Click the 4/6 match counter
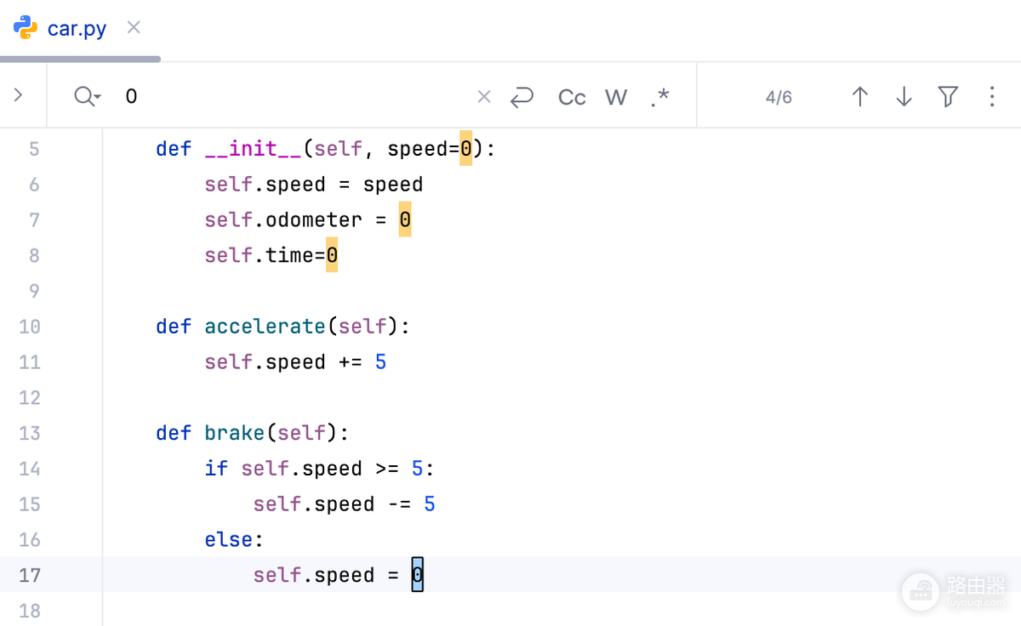 point(779,97)
